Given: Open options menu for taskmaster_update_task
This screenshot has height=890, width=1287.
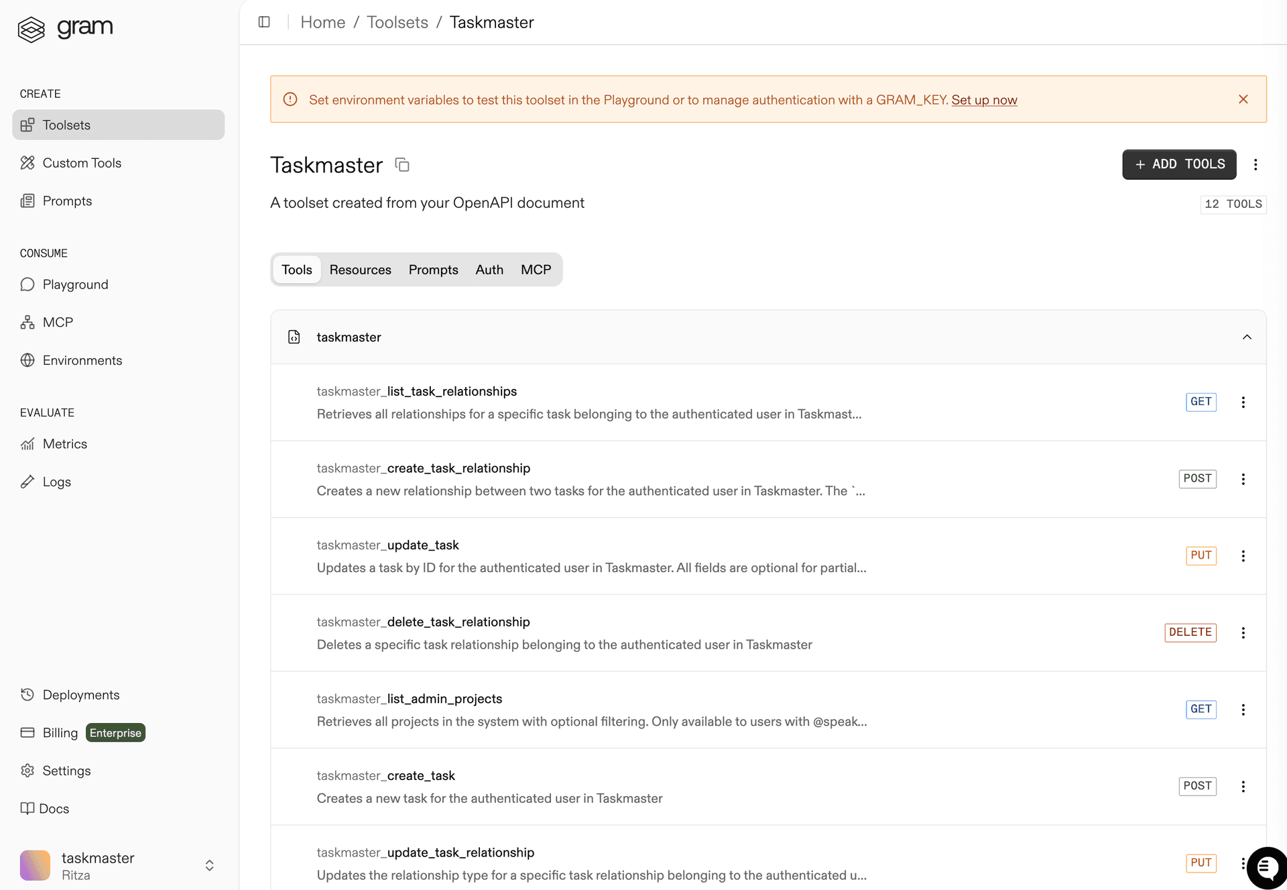Looking at the screenshot, I should coord(1243,556).
